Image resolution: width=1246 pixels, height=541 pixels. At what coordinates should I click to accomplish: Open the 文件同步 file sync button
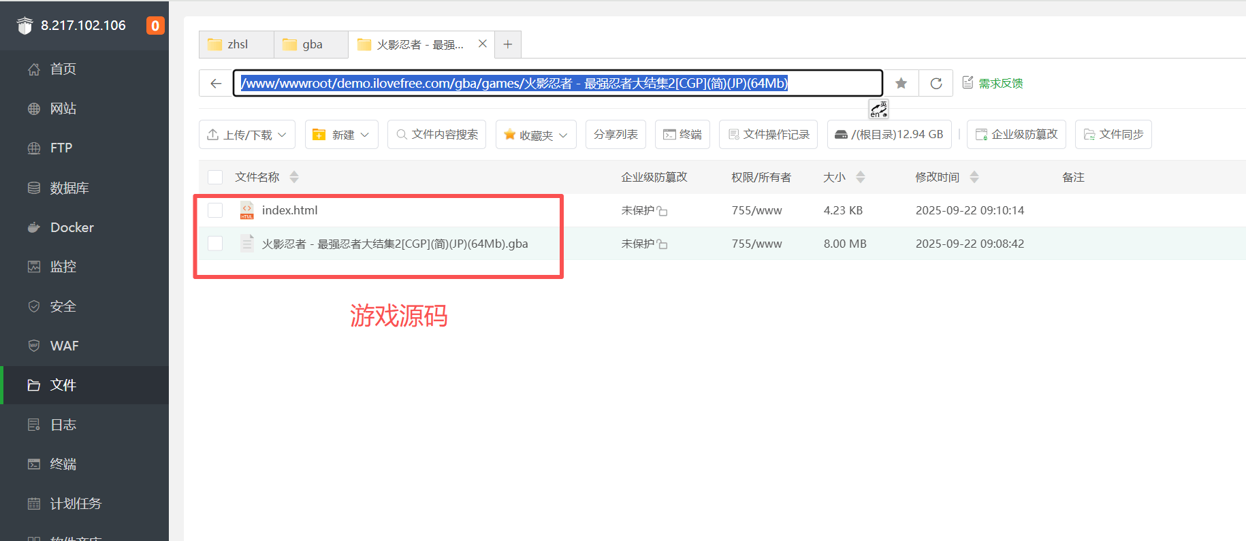point(1113,135)
